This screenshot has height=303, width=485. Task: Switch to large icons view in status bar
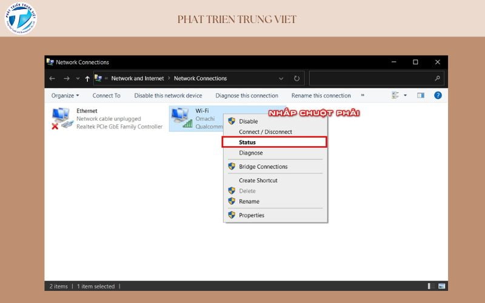tap(441, 286)
